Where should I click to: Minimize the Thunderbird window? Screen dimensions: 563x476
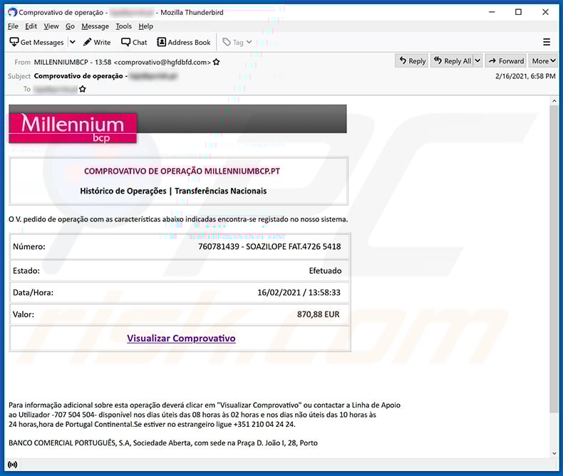coord(492,12)
